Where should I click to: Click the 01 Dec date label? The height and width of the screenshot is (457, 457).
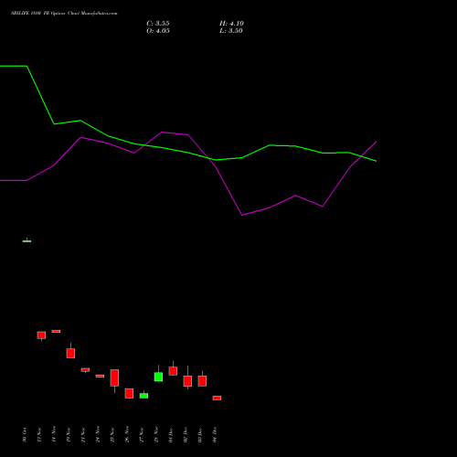coord(171,435)
